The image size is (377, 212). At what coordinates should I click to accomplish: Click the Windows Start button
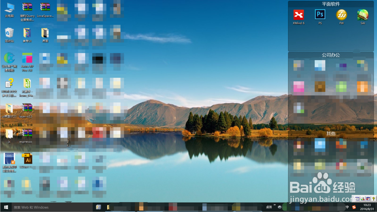point(6,207)
